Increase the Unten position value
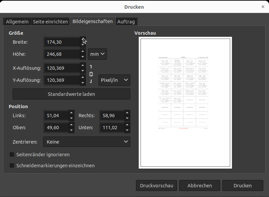 coord(127,125)
